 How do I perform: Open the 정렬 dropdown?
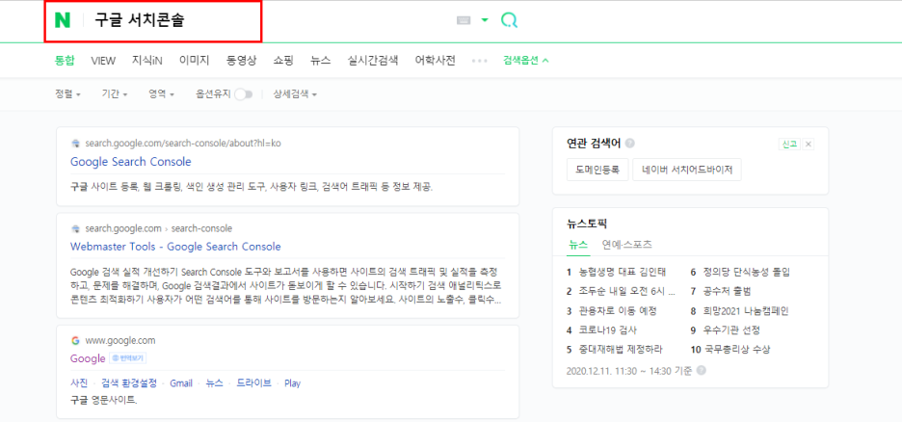[x=67, y=94]
